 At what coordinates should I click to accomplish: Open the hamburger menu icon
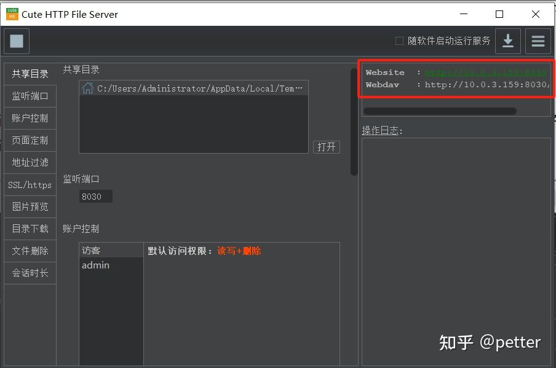pos(538,41)
